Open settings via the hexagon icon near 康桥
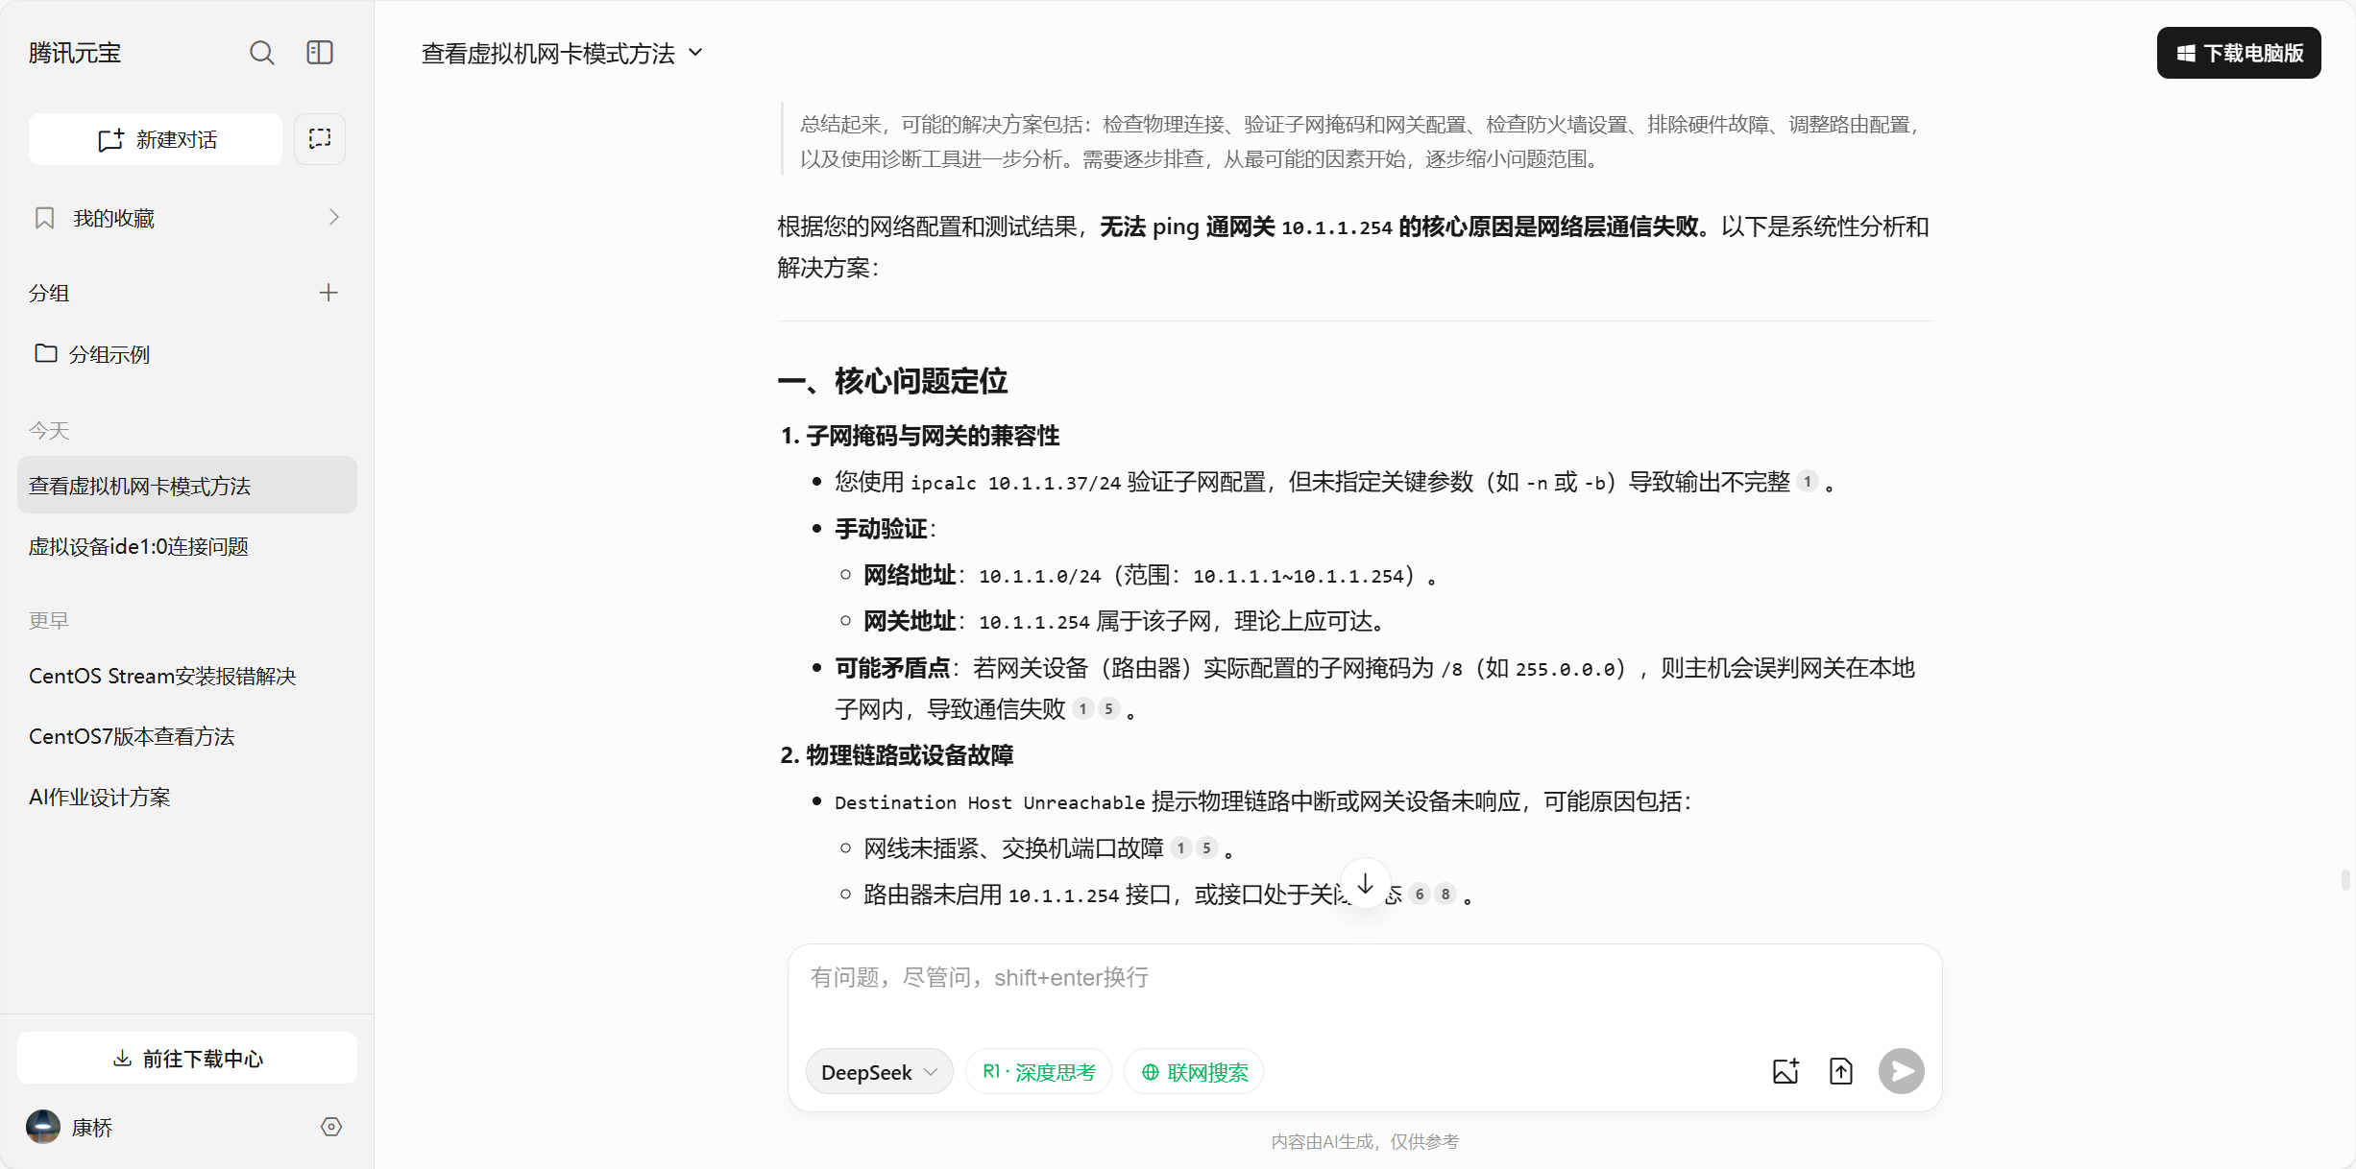Image resolution: width=2356 pixels, height=1169 pixels. [x=331, y=1127]
